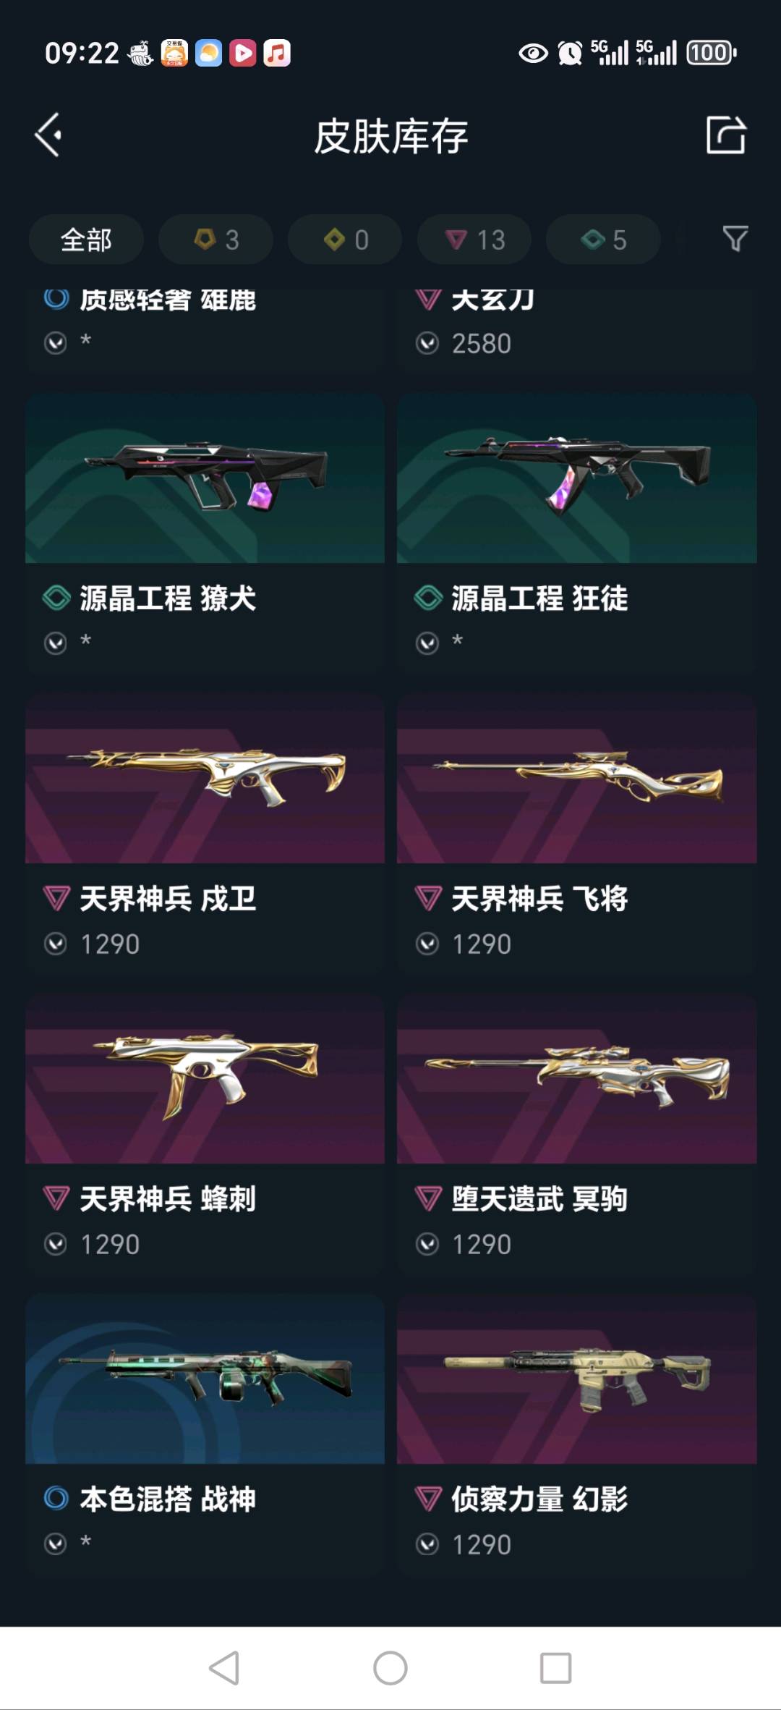View the 天界神兵 蜂刺 gun image
Screen dimensions: 781x1710
(205, 1079)
